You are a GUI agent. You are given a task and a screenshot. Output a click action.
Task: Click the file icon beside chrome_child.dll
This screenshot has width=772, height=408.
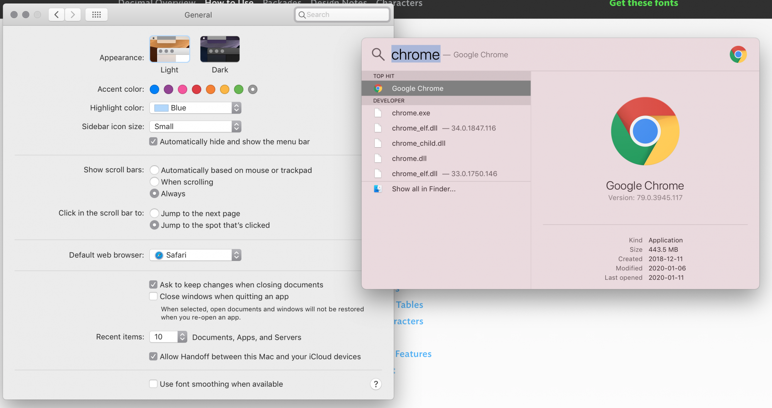tap(378, 143)
